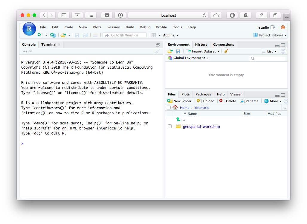Click the Ghostery ghost extension icon
Image resolution: width=307 pixels, height=224 pixels.
(x=246, y=15)
